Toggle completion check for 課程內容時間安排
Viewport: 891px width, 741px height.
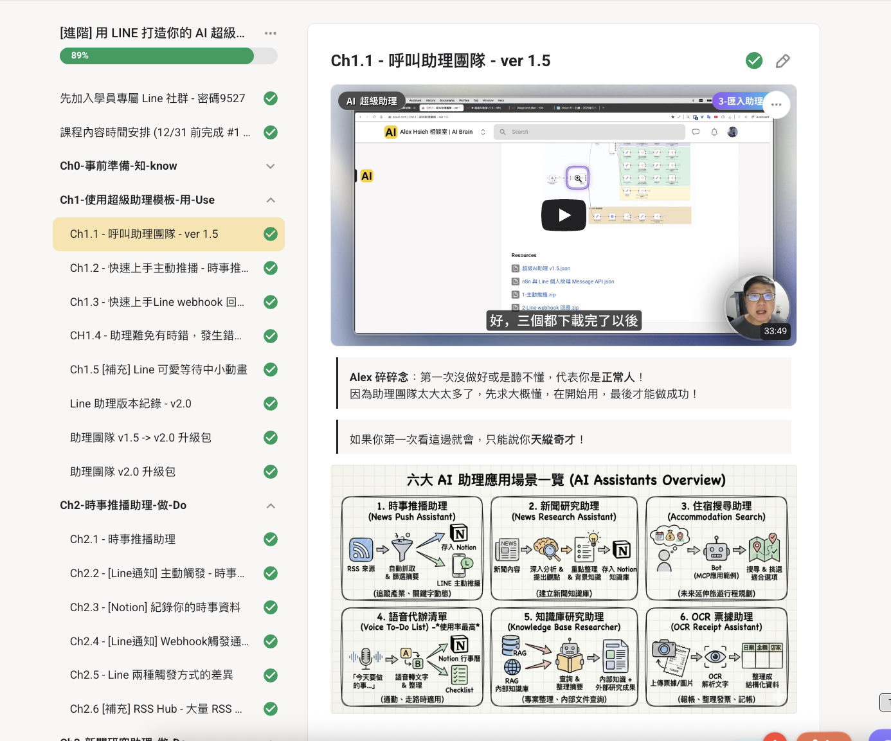[271, 132]
